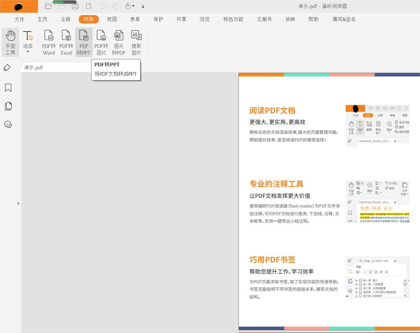Open the 帮助 ribbon tab
Image resolution: width=420 pixels, height=333 pixels.
313,19
